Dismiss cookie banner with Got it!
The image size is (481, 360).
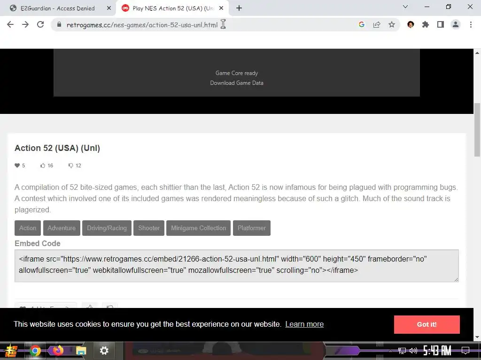click(427, 324)
